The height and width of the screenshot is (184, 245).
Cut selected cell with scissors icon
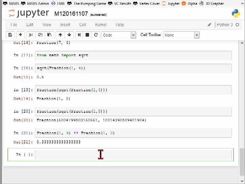coord(31,35)
